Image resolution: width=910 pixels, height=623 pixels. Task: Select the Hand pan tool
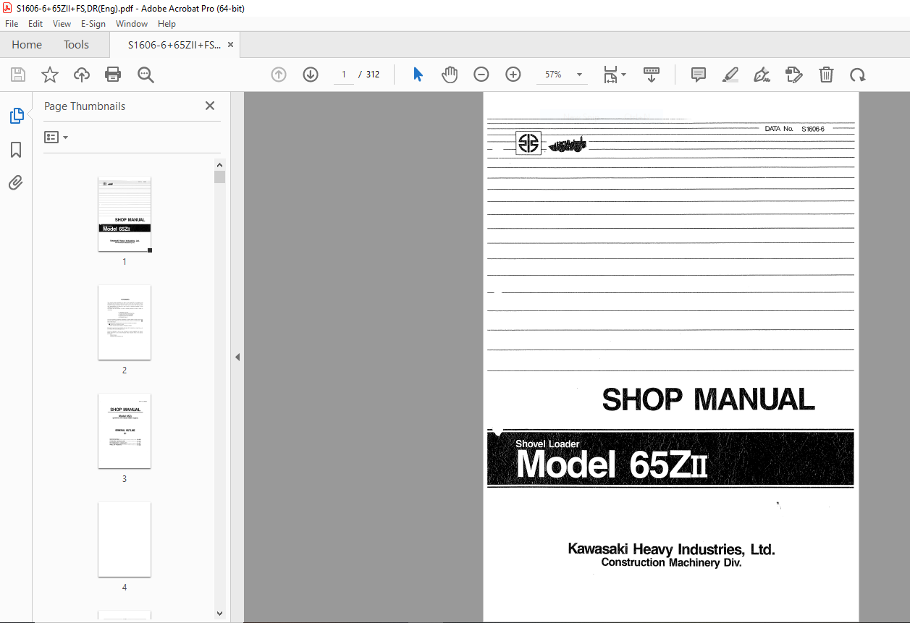pyautogui.click(x=450, y=75)
